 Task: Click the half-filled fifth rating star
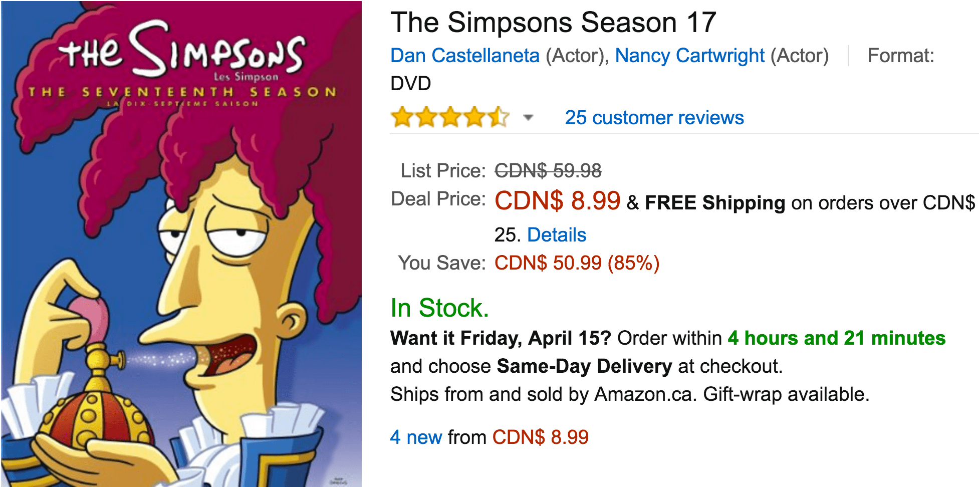click(498, 117)
